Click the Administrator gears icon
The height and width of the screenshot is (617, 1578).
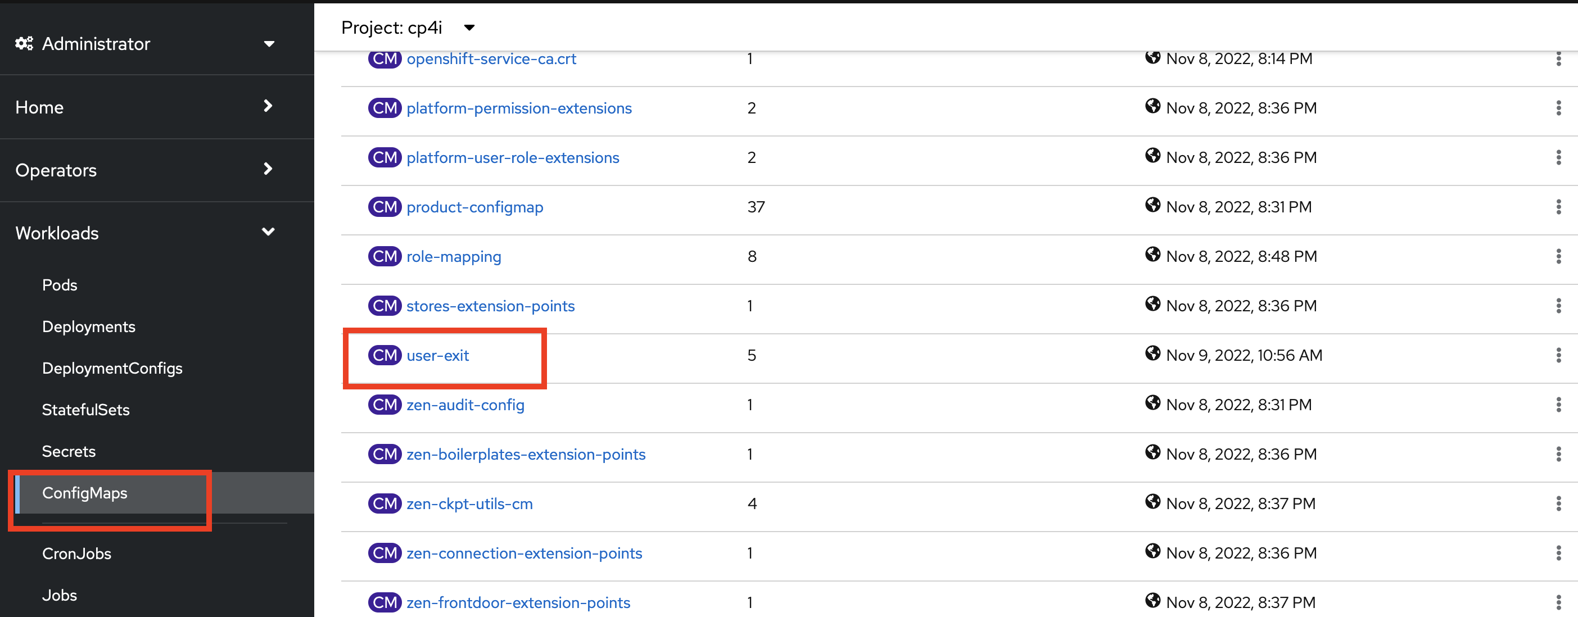[x=24, y=43]
